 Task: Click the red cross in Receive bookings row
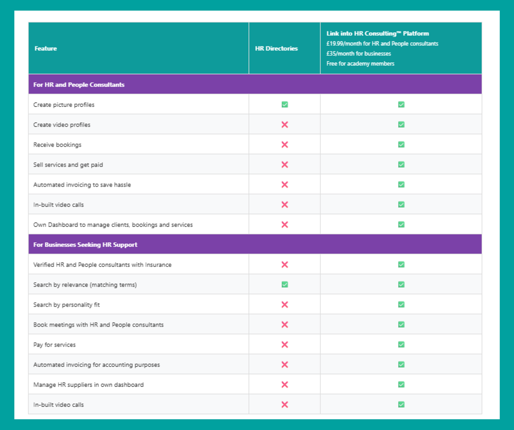(x=285, y=145)
